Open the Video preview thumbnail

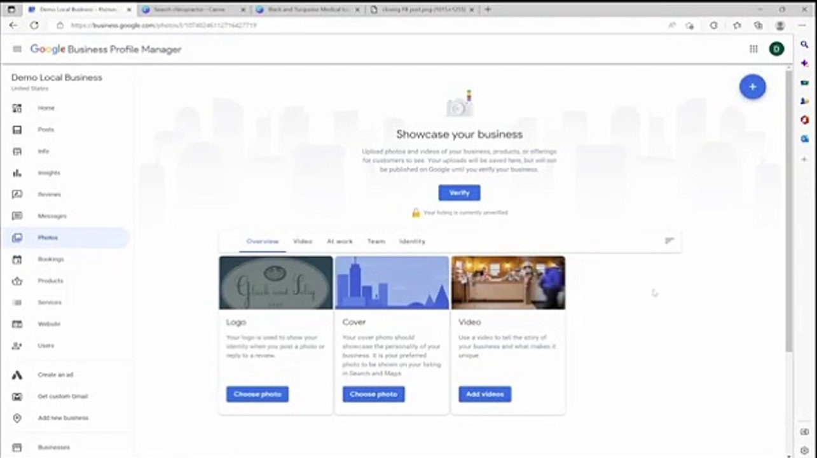click(508, 282)
